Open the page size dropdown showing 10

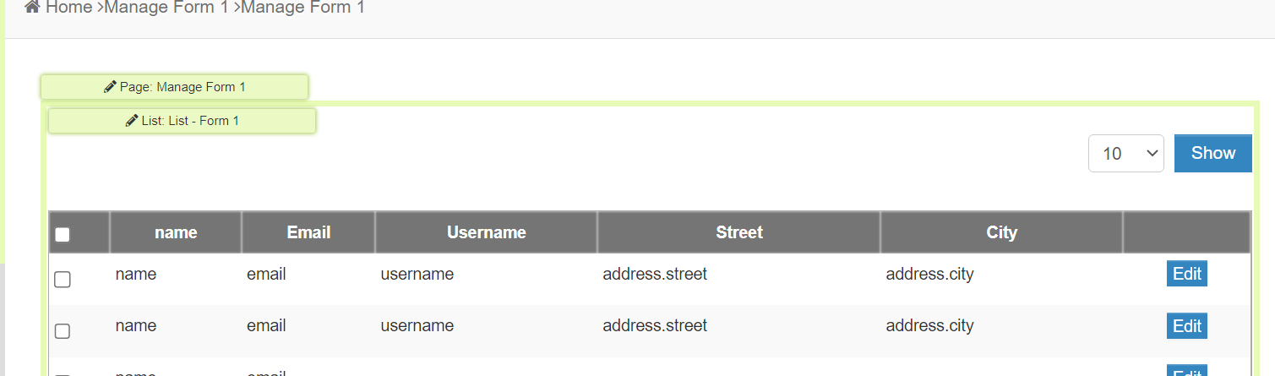(x=1125, y=154)
